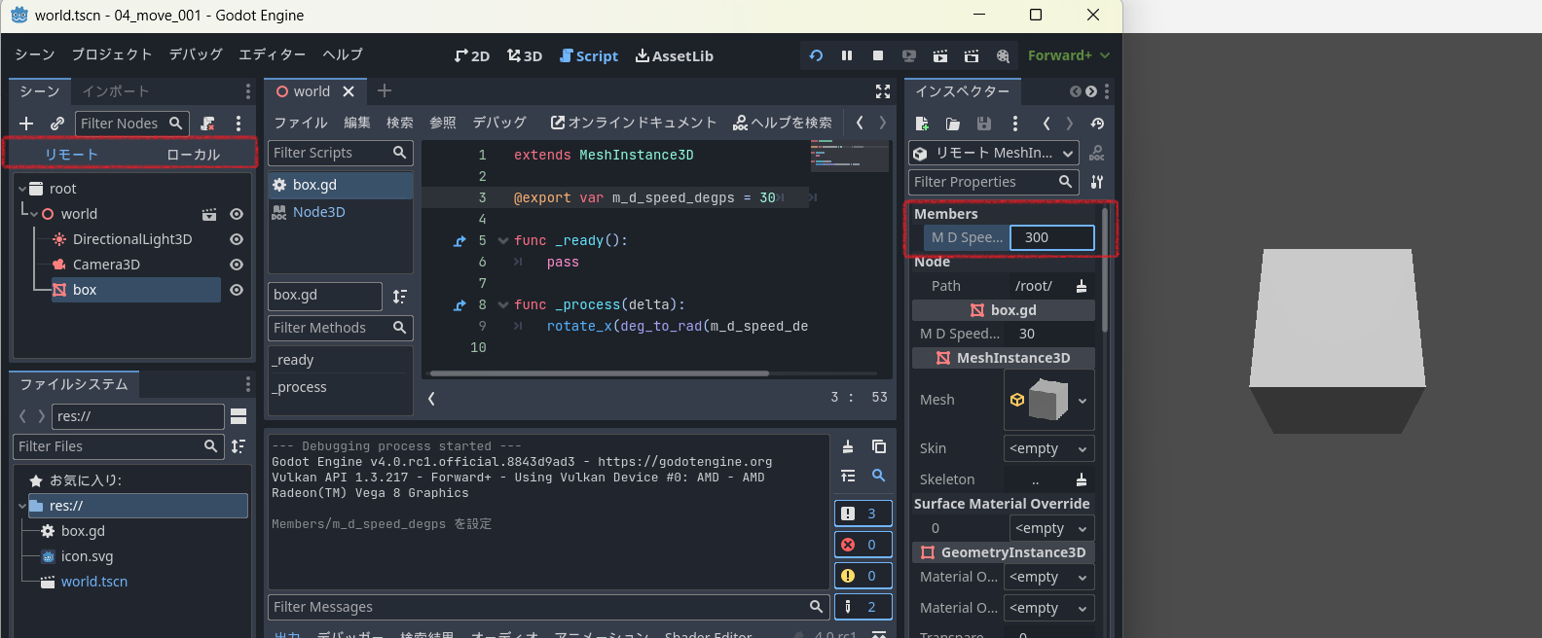Toggle filesystem split view icon
This screenshot has height=638, width=1542.
239,416
